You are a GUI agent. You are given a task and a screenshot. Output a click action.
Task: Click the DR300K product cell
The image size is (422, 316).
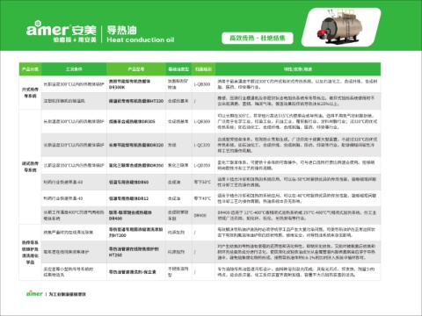click(136, 84)
